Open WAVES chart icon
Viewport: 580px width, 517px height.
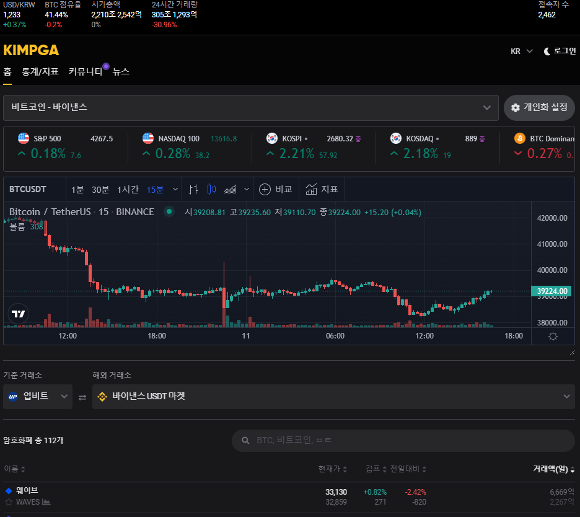46,502
